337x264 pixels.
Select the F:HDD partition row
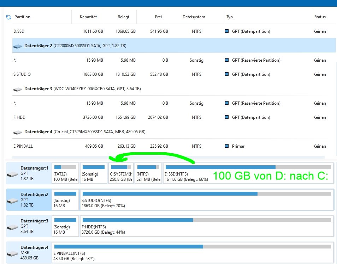(x=174, y=117)
